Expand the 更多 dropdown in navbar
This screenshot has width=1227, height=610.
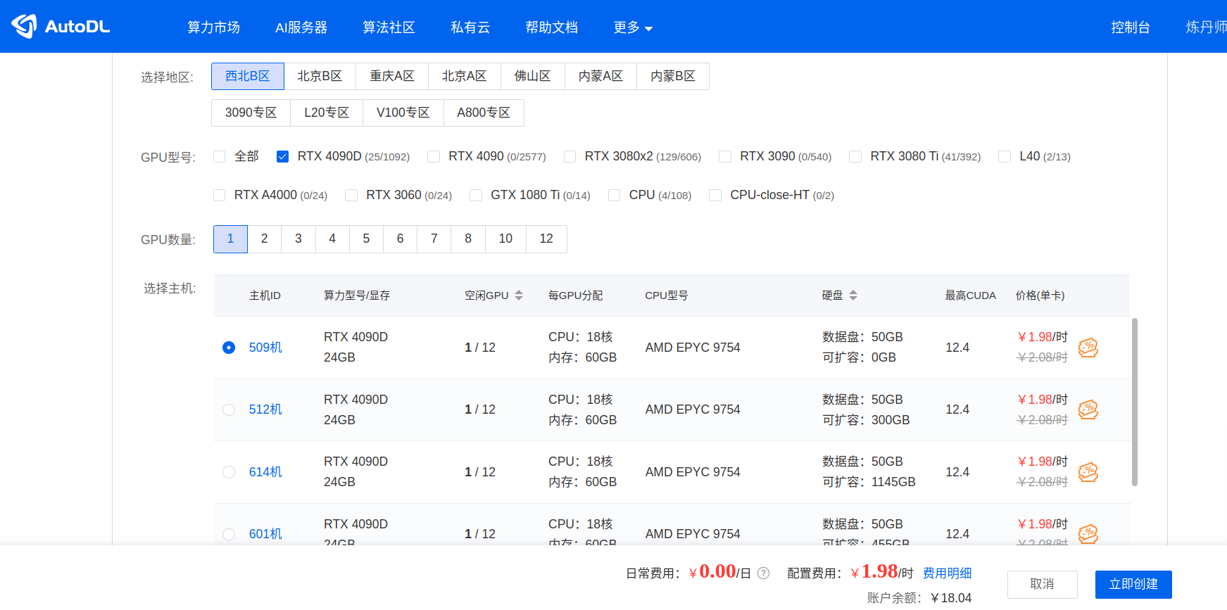click(633, 27)
